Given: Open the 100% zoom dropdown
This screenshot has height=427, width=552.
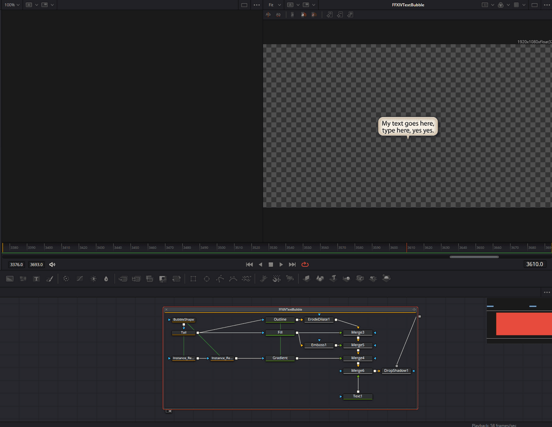Looking at the screenshot, I should 12,5.
